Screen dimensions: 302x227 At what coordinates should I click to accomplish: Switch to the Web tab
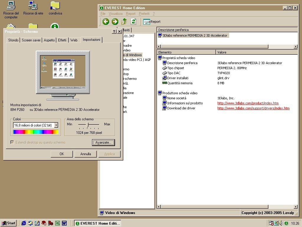pyautogui.click(x=74, y=40)
